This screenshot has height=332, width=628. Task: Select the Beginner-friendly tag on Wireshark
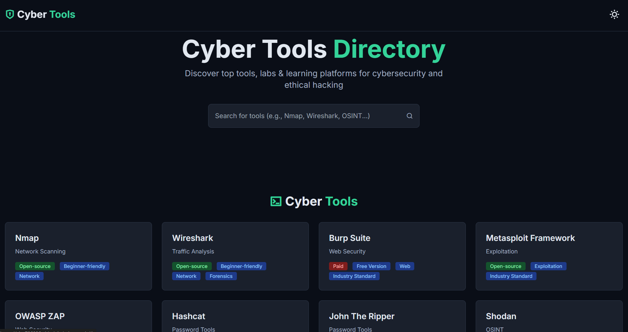pyautogui.click(x=241, y=266)
